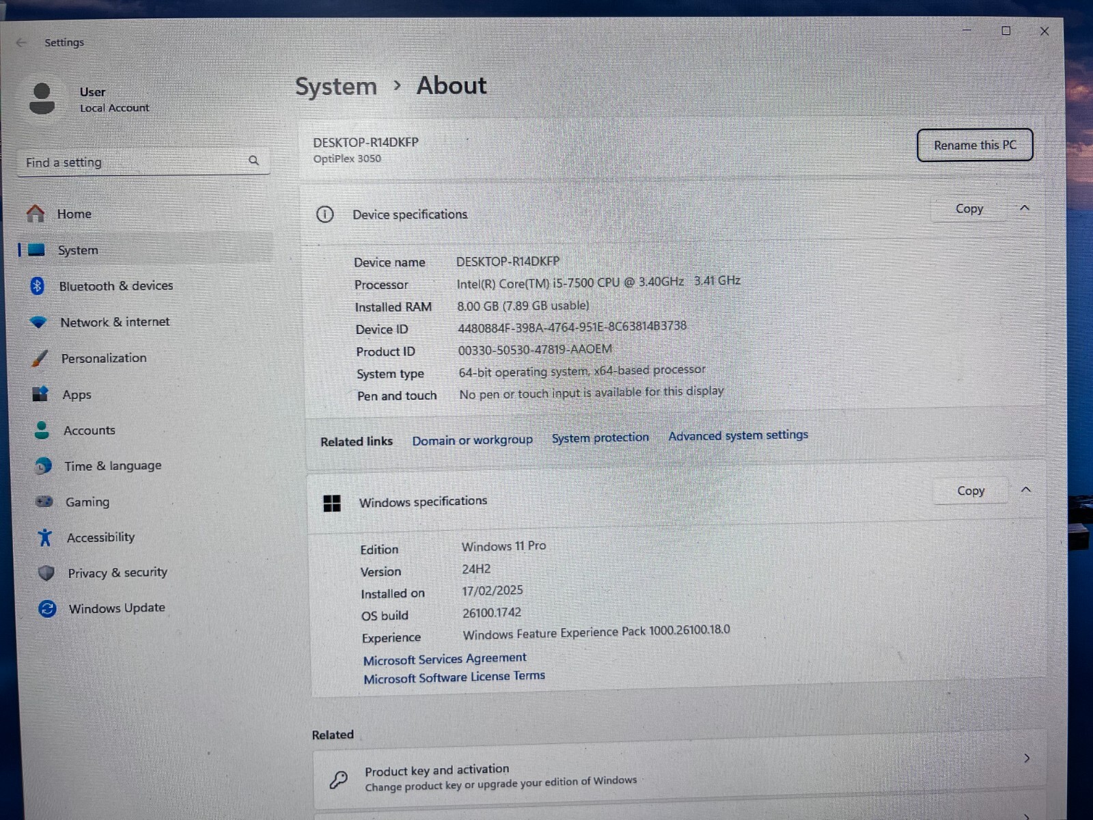The height and width of the screenshot is (820, 1093).
Task: Select Bluetooth & devices category
Action: click(116, 286)
